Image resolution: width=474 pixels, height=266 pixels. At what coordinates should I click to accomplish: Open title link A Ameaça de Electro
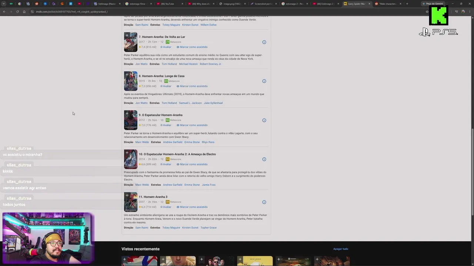point(177,154)
